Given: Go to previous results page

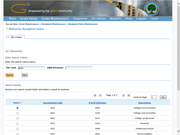Looking at the screenshot, I should click(100, 95).
